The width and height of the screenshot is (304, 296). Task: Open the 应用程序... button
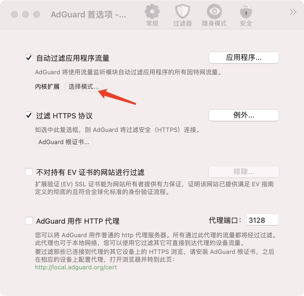click(244, 58)
